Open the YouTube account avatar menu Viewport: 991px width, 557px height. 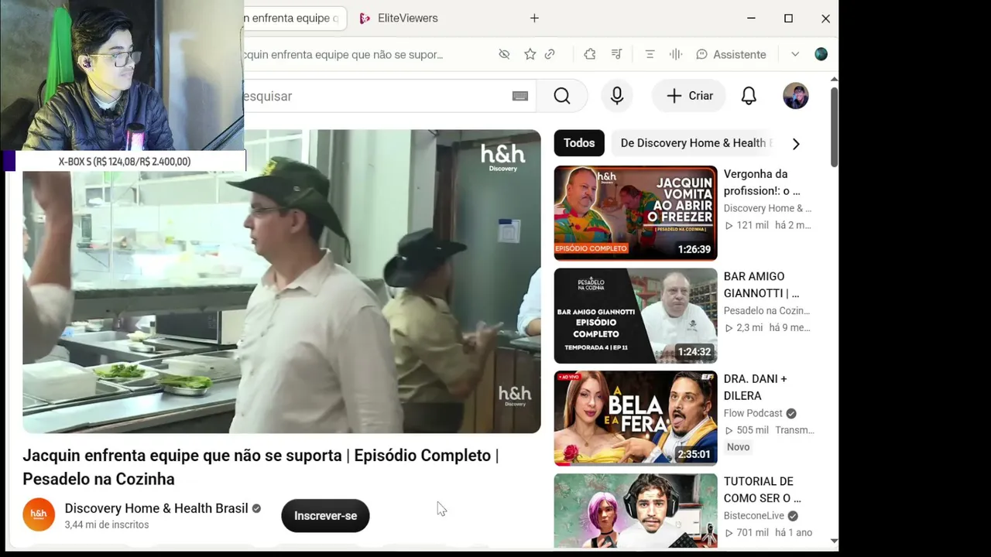pos(796,96)
